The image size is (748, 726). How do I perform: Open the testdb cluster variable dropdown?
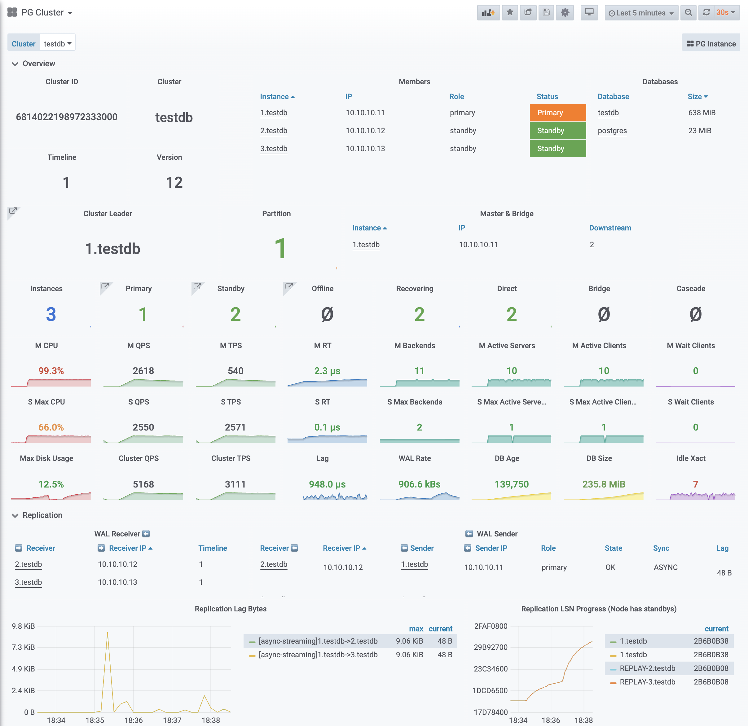(x=58, y=43)
